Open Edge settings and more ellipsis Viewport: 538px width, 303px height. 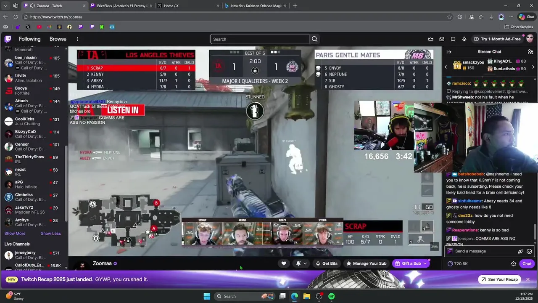pos(511,17)
